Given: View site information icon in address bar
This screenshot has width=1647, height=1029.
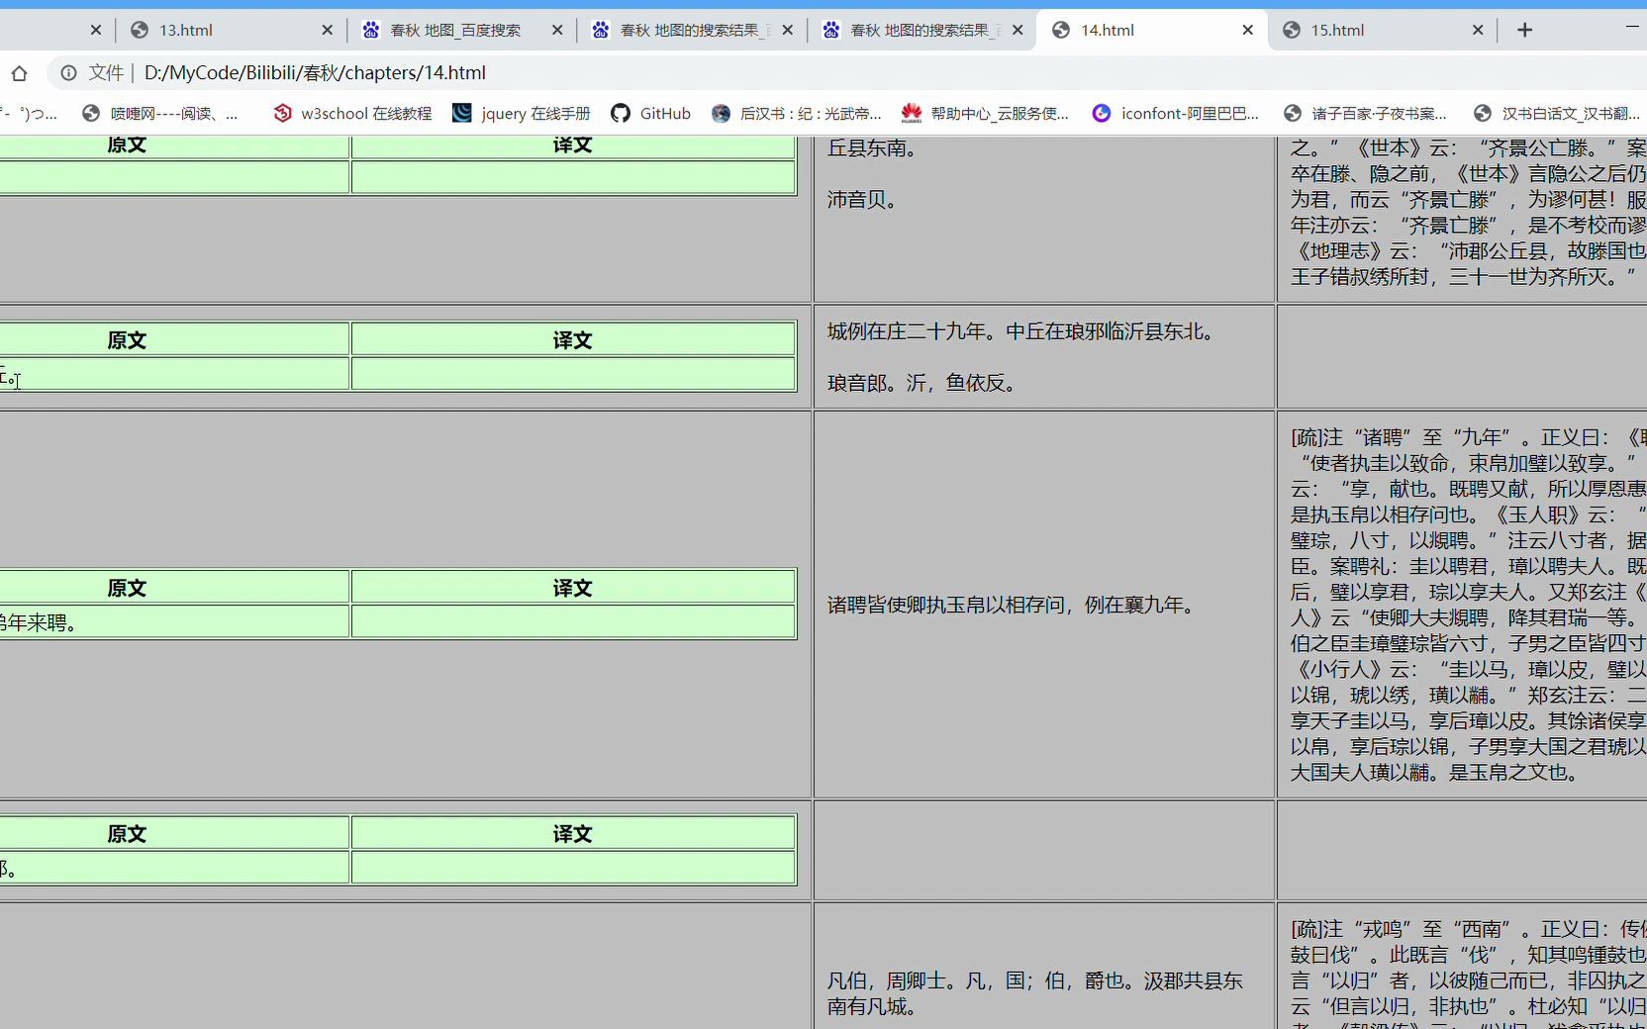Looking at the screenshot, I should [x=68, y=72].
